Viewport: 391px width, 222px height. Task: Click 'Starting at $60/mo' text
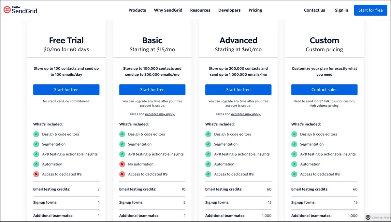tap(238, 50)
